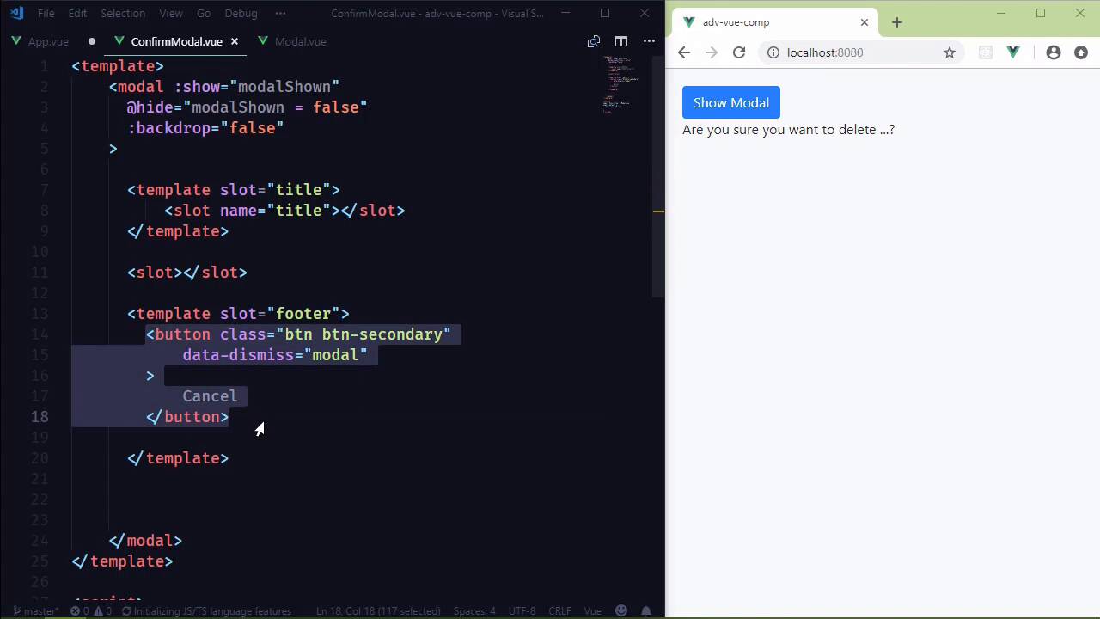Click the editor vertical scrollbar
This screenshot has height=619, width=1100.
658,176
